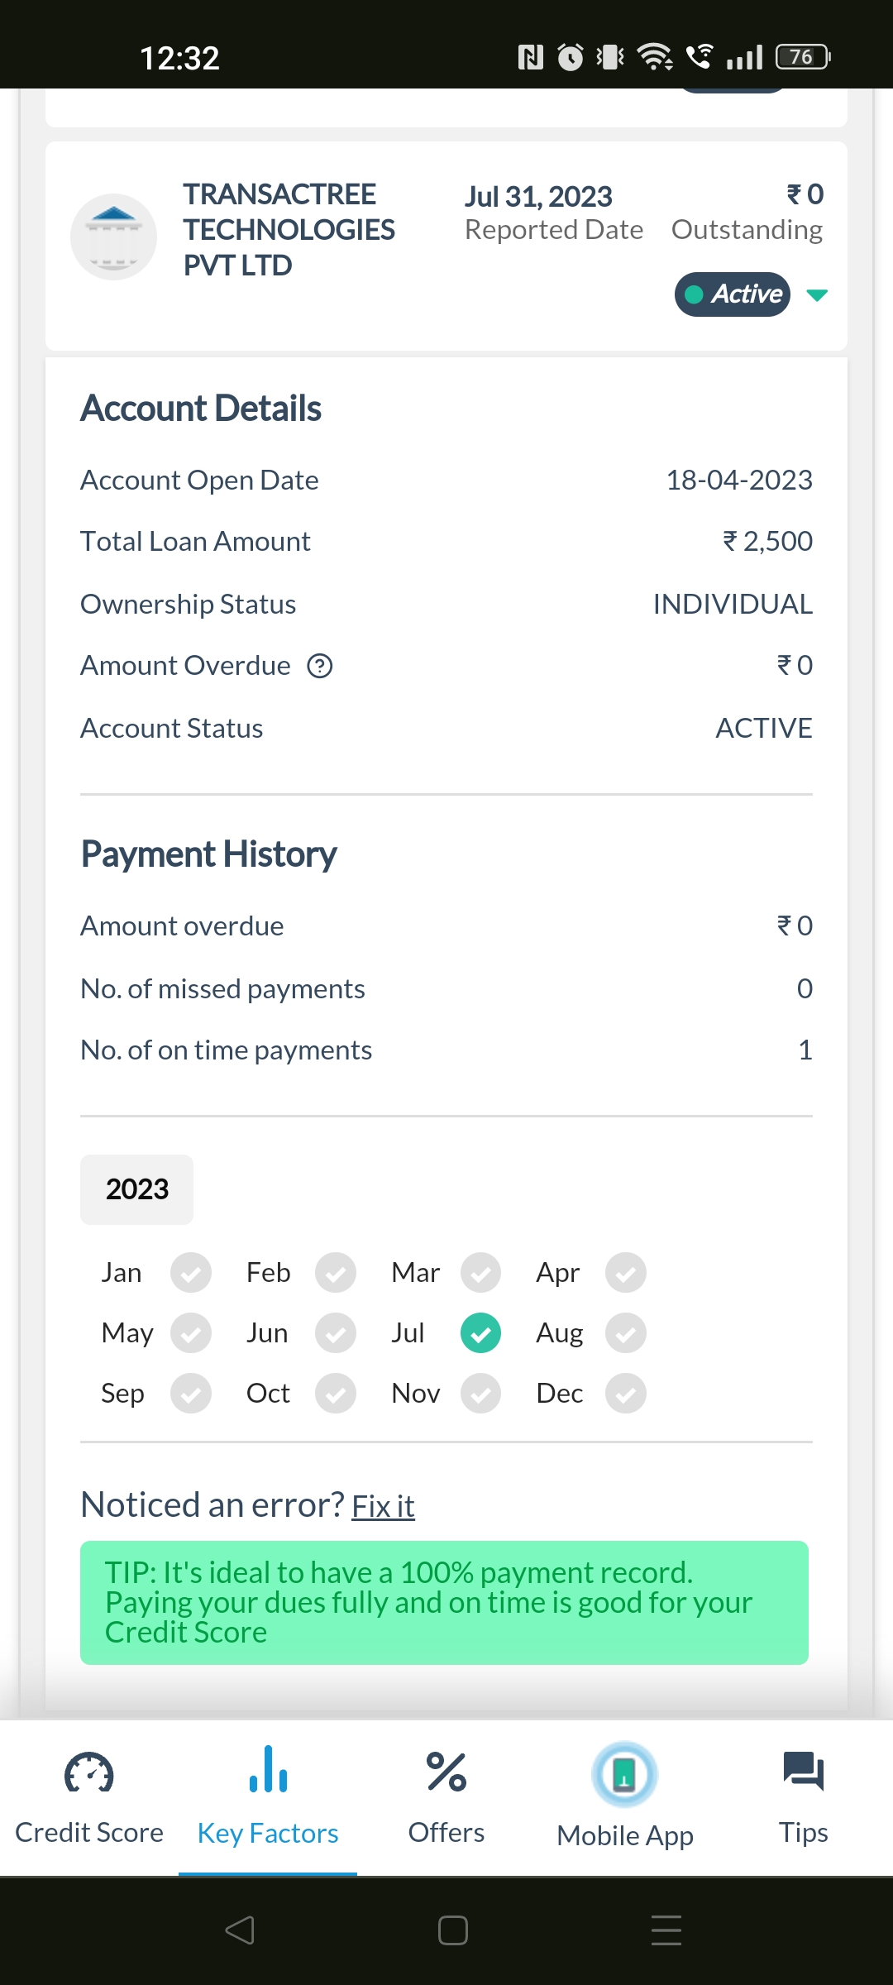This screenshot has height=1985, width=893.
Task: Collapse account details with teal arrow
Action: click(817, 295)
